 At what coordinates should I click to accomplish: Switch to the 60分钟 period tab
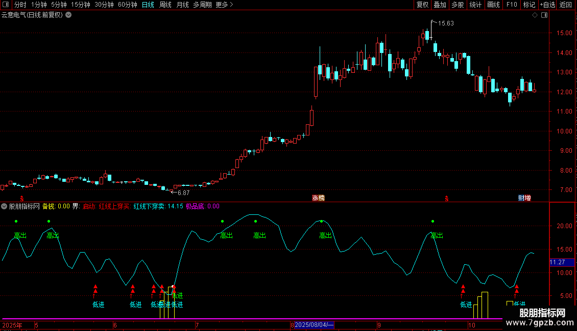pyautogui.click(x=127, y=5)
